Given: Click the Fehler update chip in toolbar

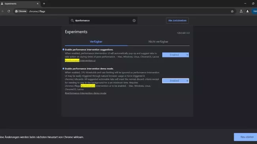Looking at the screenshot, I should pos(254,11).
